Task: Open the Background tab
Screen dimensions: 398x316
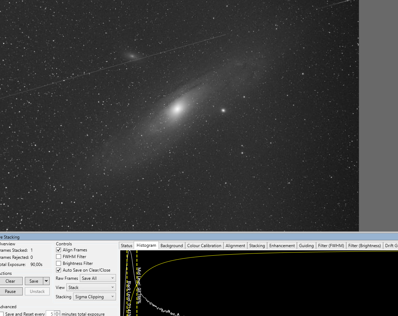Action: pyautogui.click(x=172, y=246)
